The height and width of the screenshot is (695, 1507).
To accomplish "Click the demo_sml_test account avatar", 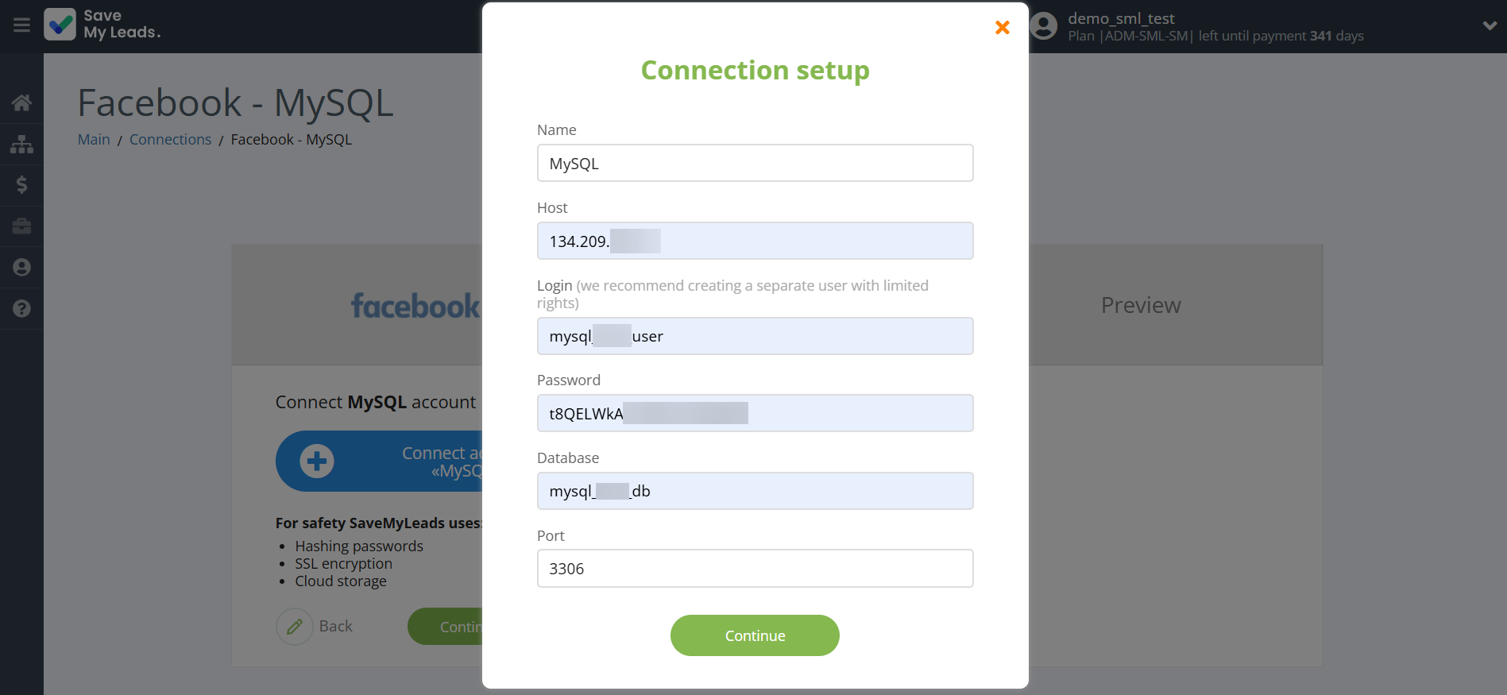I will pos(1043,25).
